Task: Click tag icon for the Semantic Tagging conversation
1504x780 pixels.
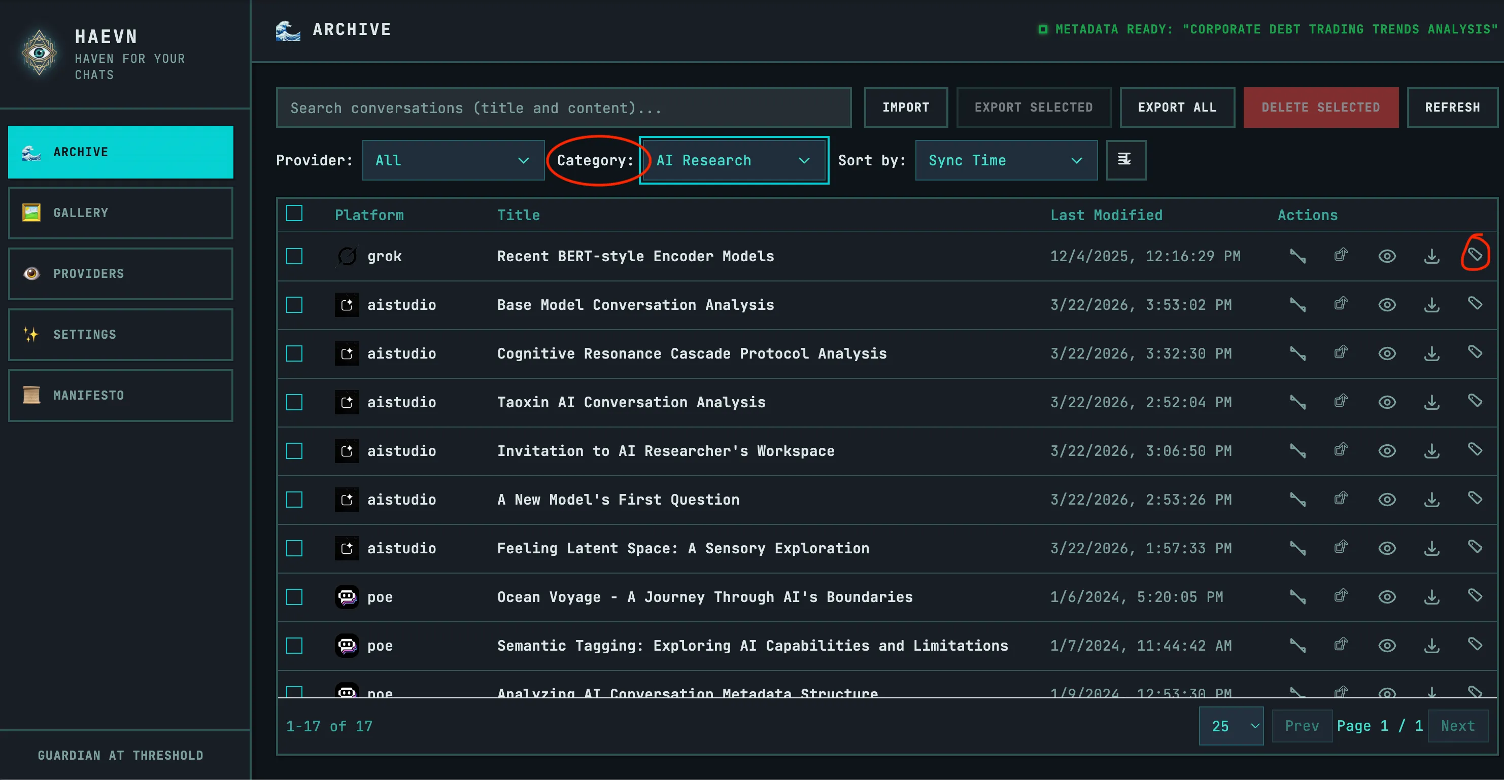Action: click(x=1475, y=644)
